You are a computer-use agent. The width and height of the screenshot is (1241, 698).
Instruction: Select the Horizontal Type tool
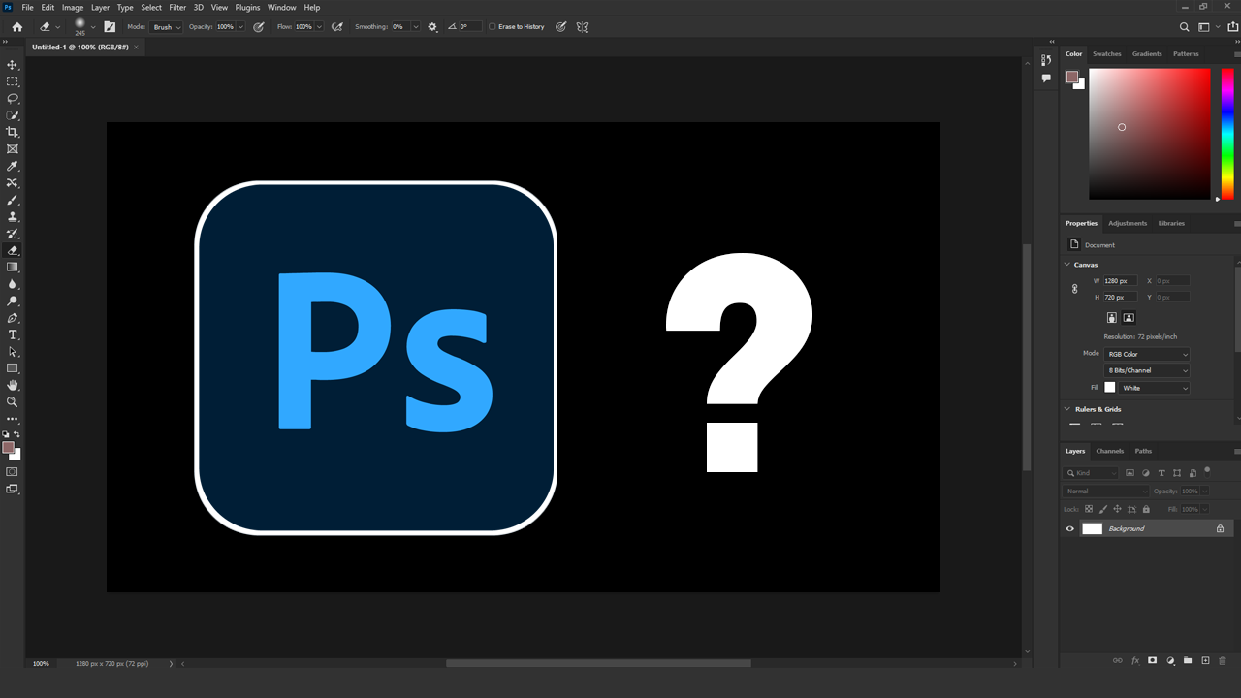click(x=13, y=334)
